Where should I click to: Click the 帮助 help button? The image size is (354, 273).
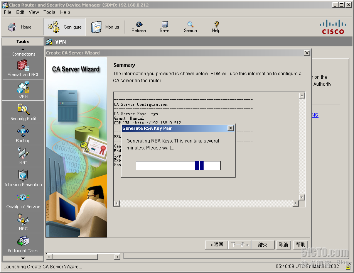coord(300,245)
